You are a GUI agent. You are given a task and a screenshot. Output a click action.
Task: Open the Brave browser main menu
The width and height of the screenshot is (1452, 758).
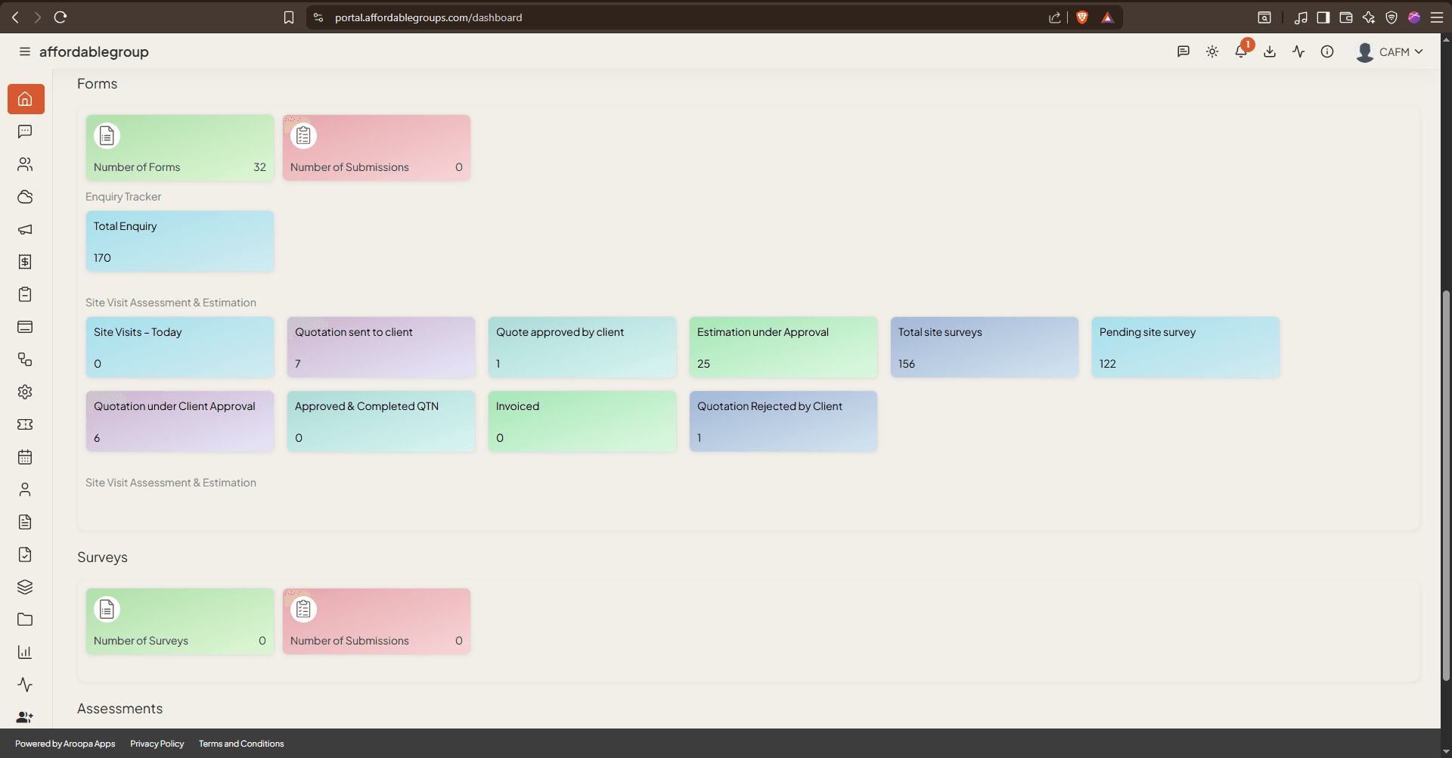[x=1437, y=17]
